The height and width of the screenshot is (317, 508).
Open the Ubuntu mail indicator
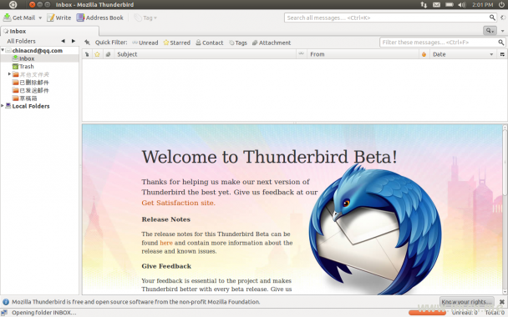coord(436,4)
